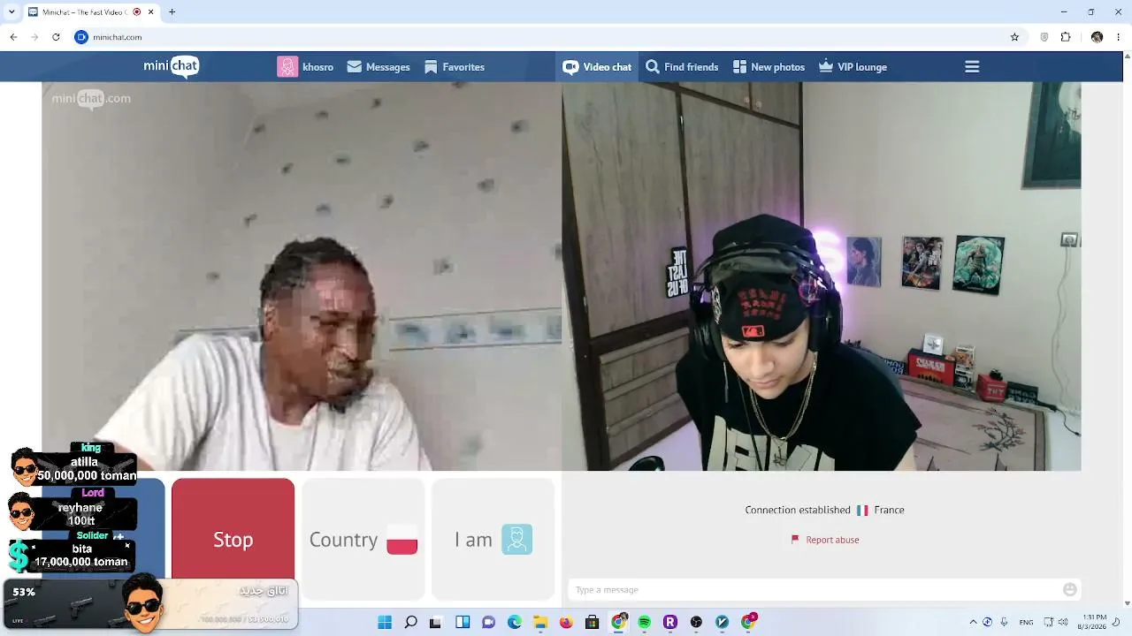Open OBS Studio from the taskbar
Image resolution: width=1132 pixels, height=636 pixels.
pos(696,622)
